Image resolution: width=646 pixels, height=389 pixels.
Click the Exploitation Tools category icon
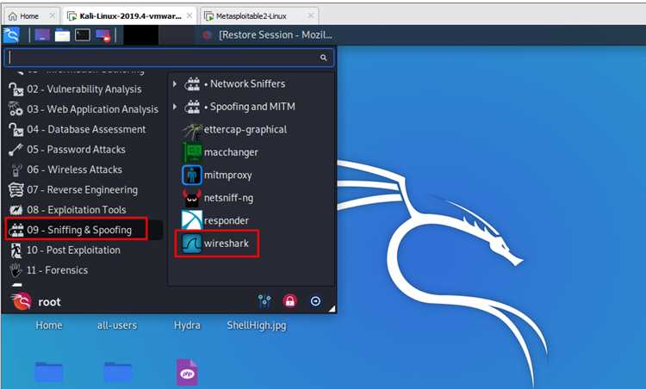click(x=16, y=210)
